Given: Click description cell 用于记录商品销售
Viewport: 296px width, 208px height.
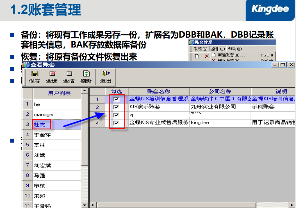Looking at the screenshot, I should (273, 123).
